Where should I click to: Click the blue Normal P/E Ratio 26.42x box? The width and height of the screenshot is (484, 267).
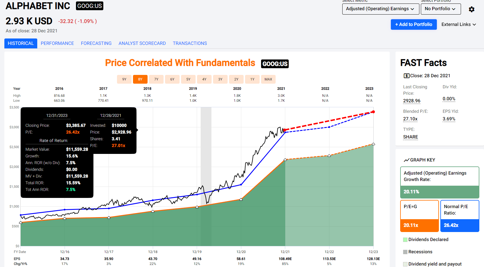point(460,216)
